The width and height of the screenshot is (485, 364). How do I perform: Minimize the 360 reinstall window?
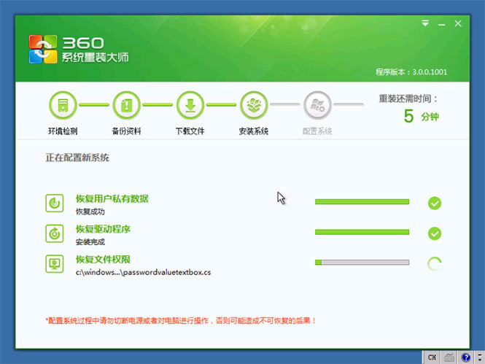click(x=442, y=24)
